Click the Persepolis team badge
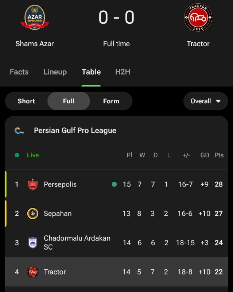This screenshot has width=233, height=292. point(33,184)
